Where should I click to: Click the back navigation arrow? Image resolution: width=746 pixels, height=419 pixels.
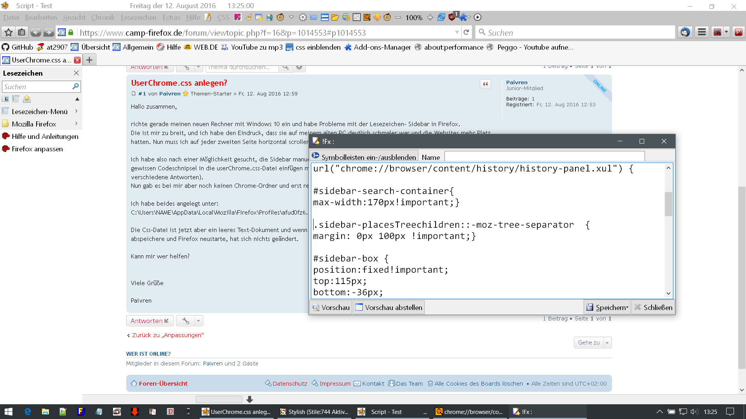tap(35, 33)
